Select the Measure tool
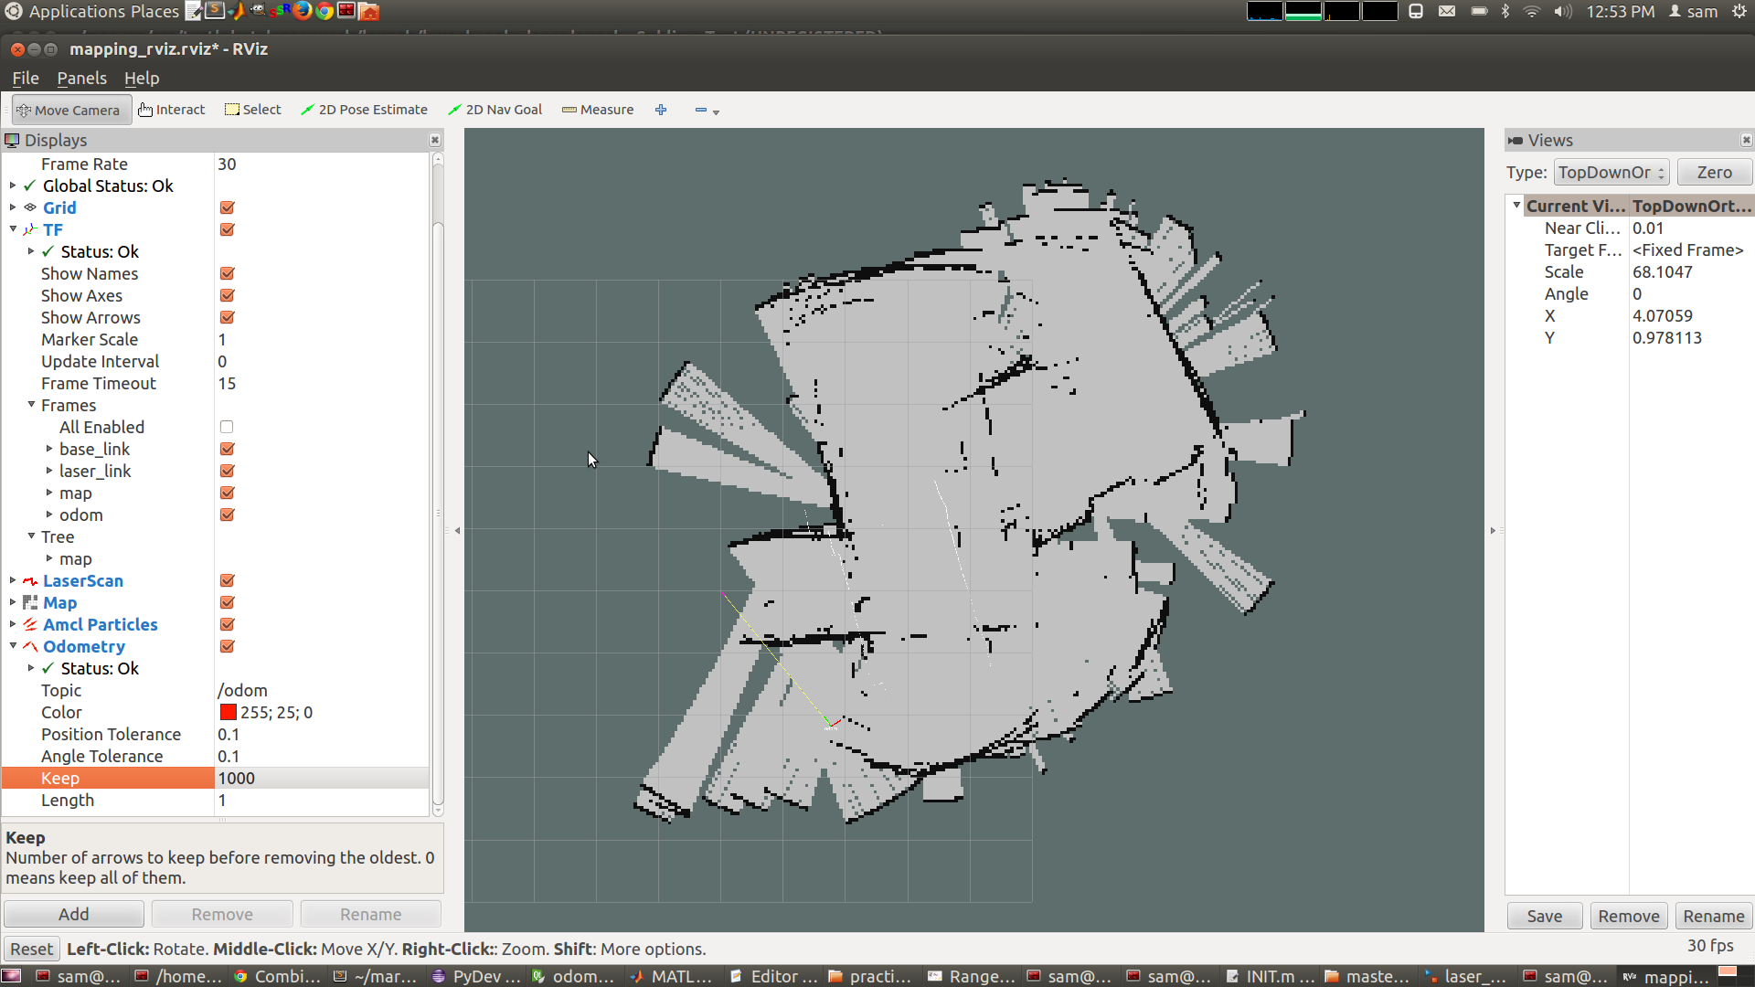 pyautogui.click(x=598, y=110)
